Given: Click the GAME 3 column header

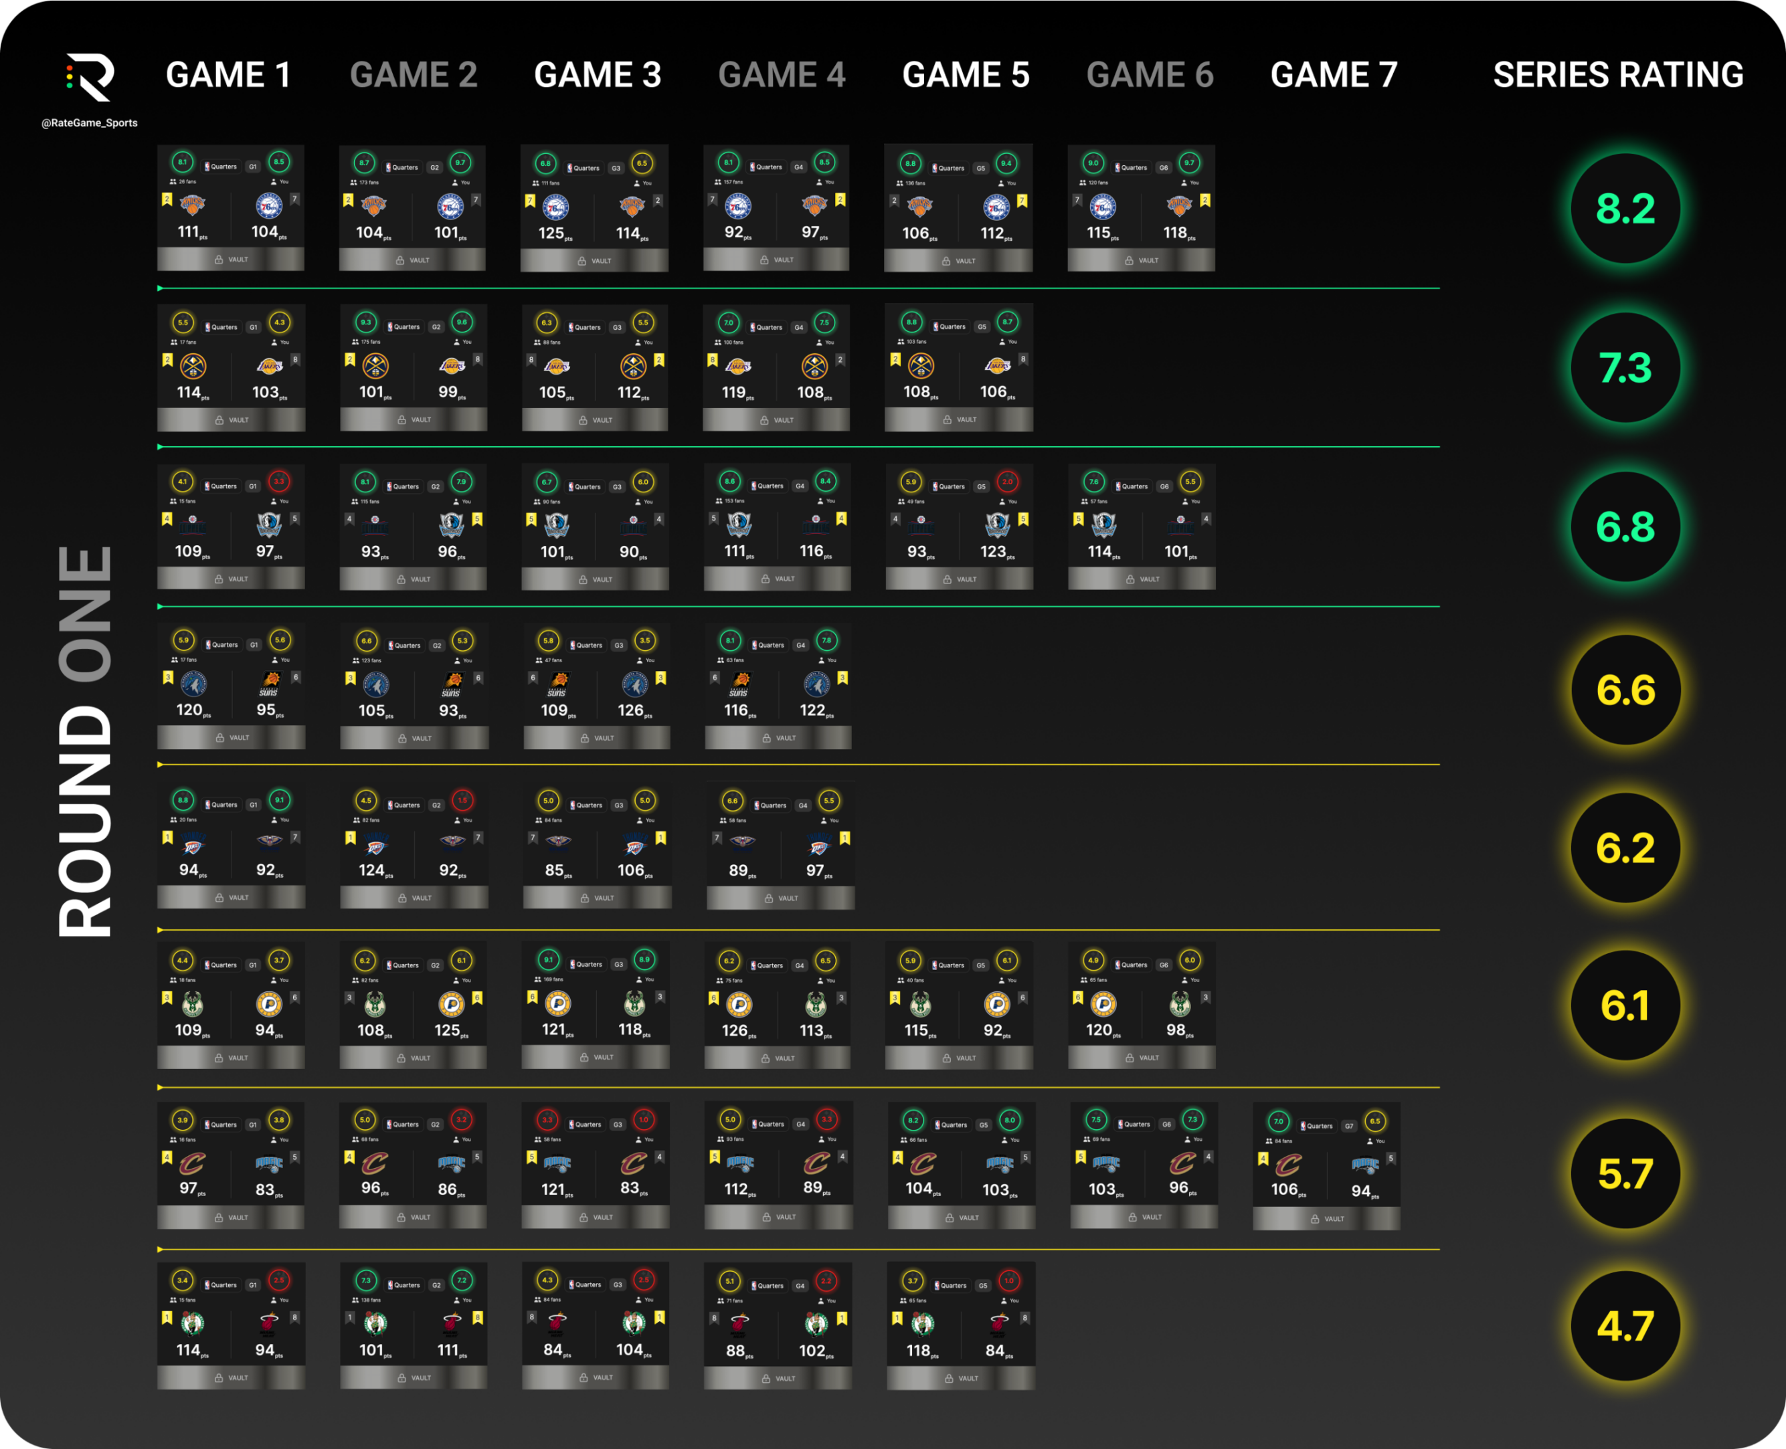Looking at the screenshot, I should coord(598,75).
